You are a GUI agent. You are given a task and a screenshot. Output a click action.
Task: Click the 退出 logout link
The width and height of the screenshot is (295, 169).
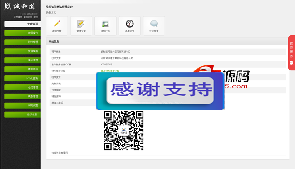coord(36,17)
